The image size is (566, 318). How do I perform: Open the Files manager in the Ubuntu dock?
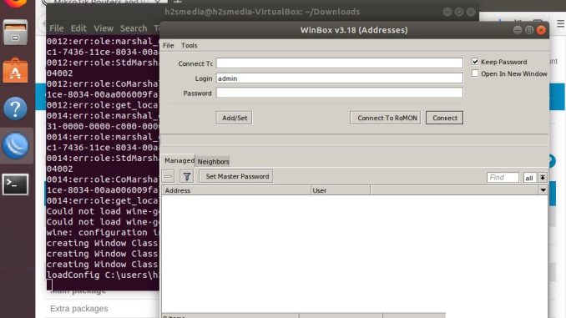(x=15, y=33)
